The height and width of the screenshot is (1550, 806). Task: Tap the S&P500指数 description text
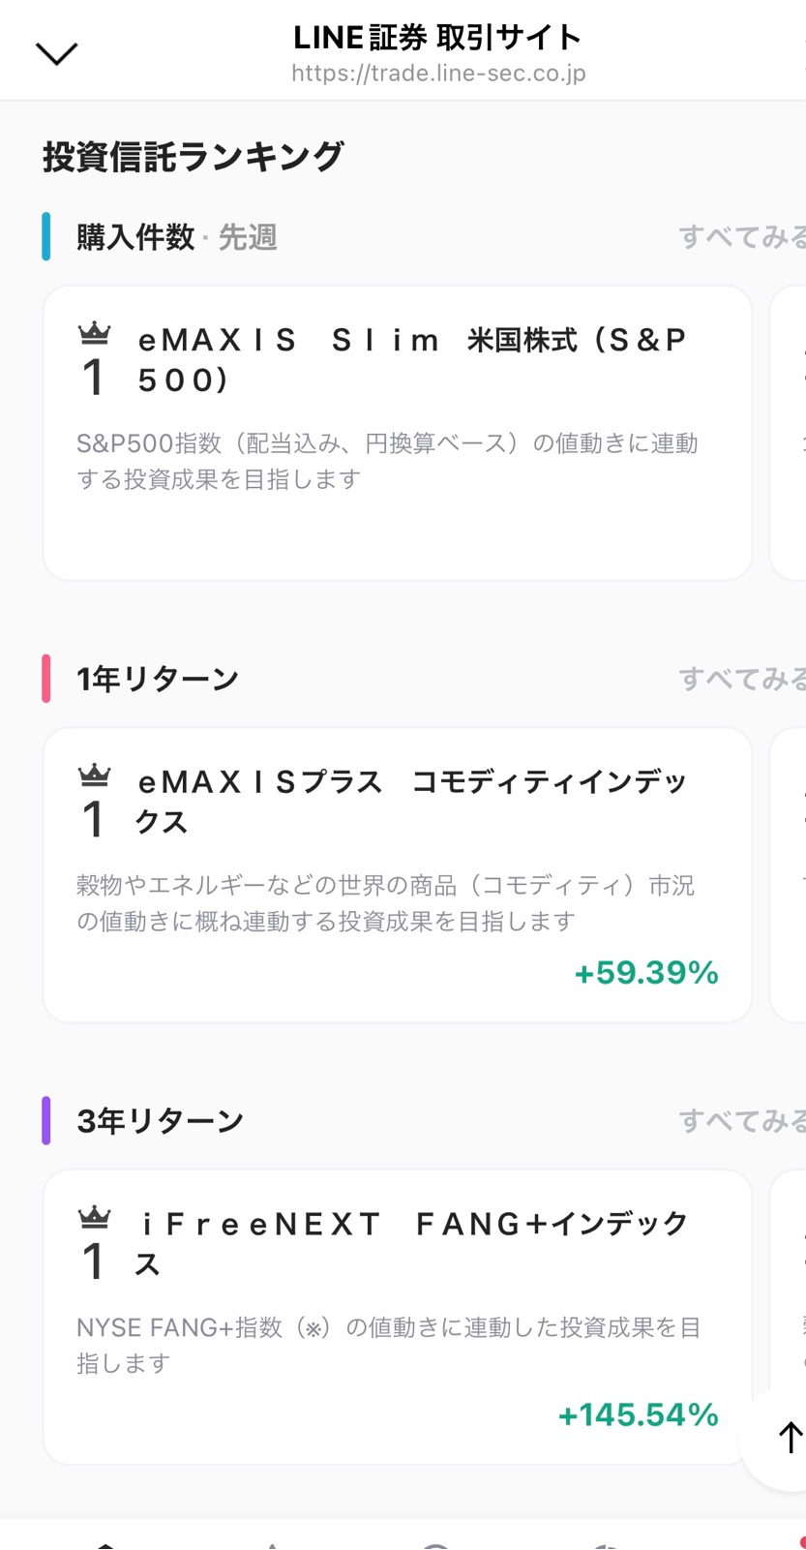[387, 461]
